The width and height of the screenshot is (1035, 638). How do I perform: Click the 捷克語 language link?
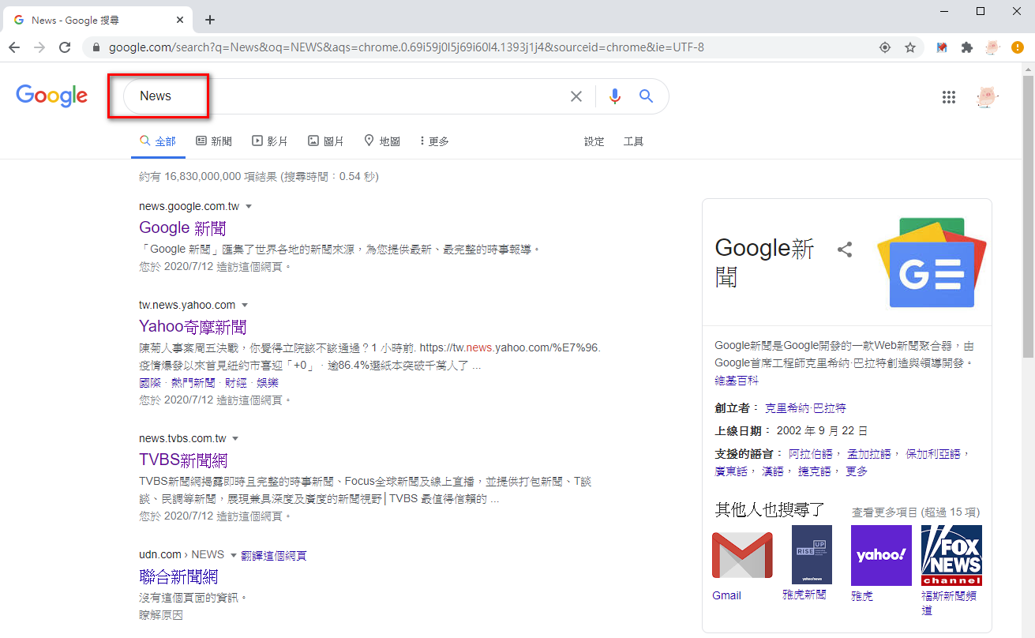pyautogui.click(x=814, y=471)
